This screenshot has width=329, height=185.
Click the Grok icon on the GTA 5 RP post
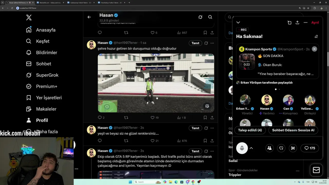tap(206, 151)
